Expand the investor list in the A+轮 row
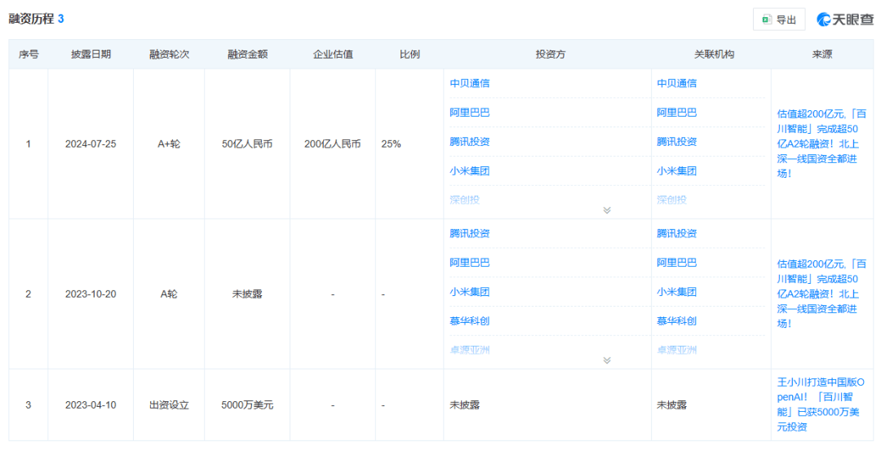This screenshot has height=451, width=881. (x=606, y=210)
